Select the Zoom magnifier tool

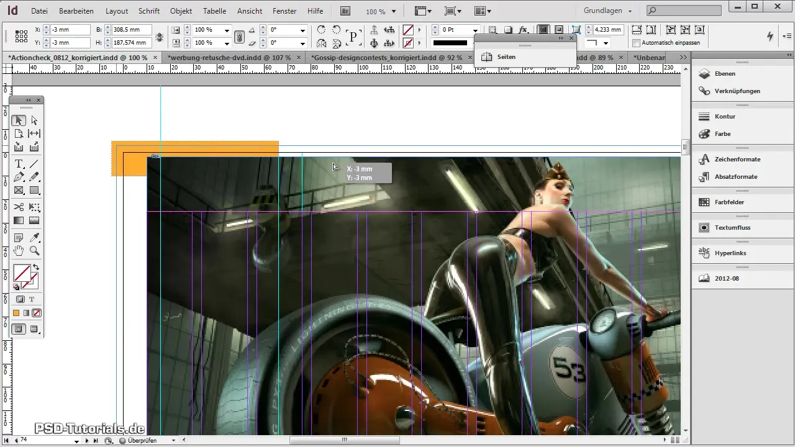[x=34, y=251]
